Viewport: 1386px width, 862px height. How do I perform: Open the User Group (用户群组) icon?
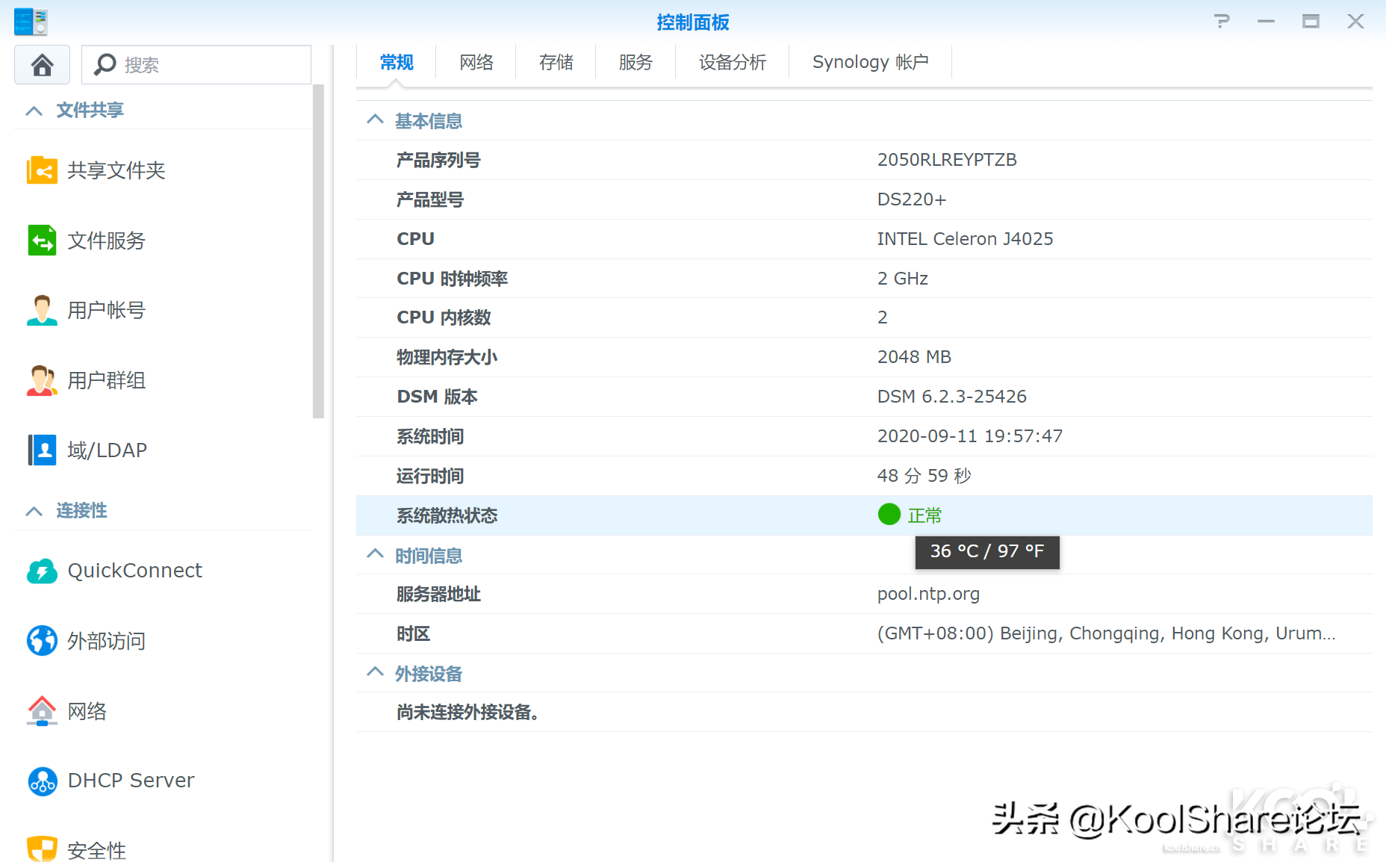point(42,380)
